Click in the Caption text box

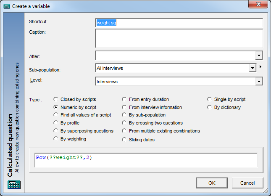(x=179, y=38)
